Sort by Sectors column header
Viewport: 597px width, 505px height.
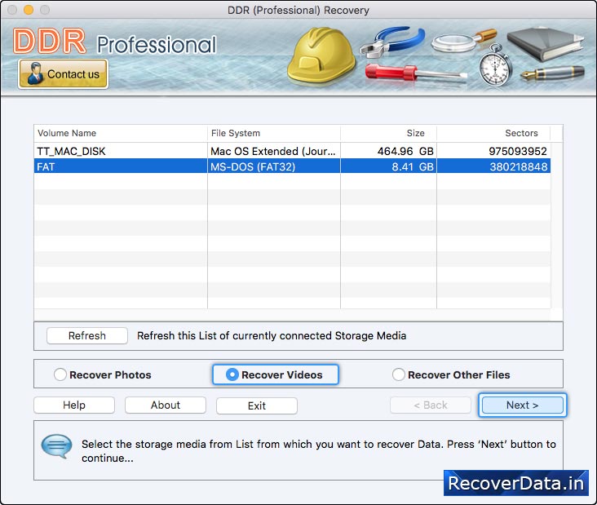(493, 133)
